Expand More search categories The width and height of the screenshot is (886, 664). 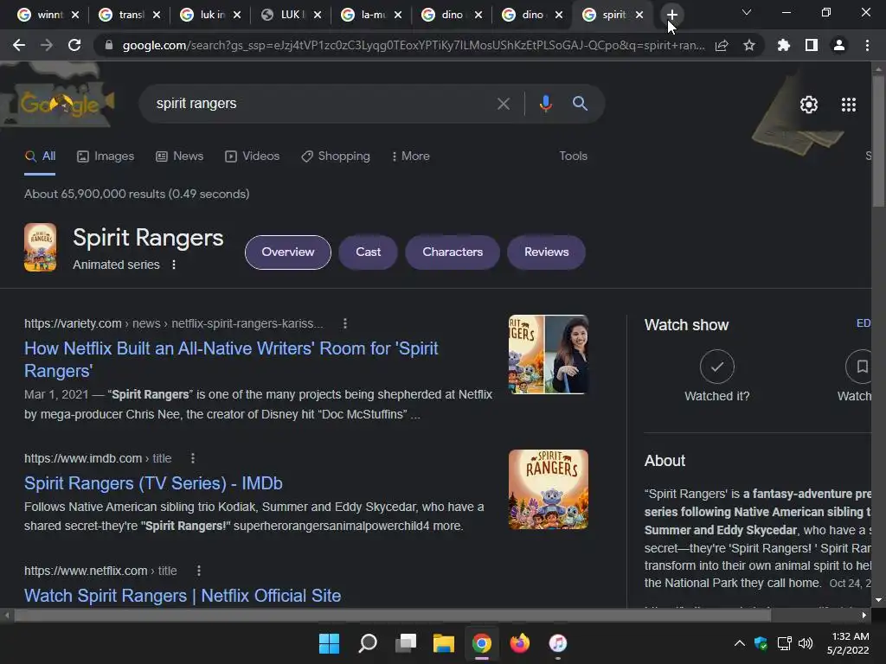(411, 156)
